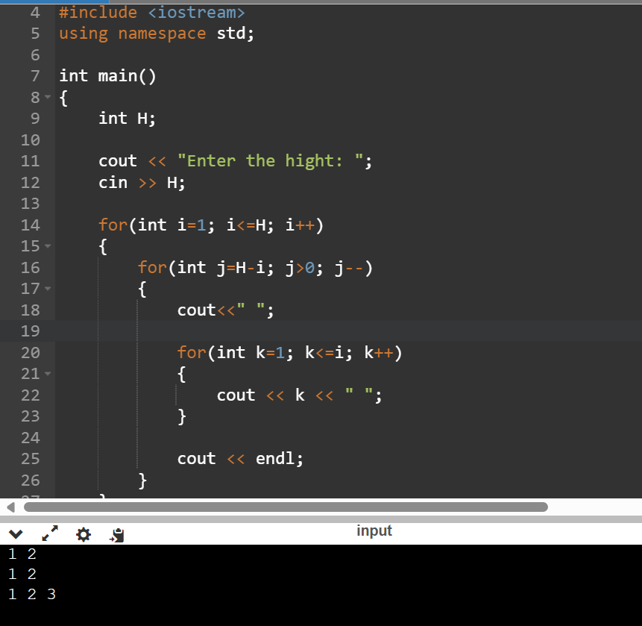Click the cout << endl statement

239,458
